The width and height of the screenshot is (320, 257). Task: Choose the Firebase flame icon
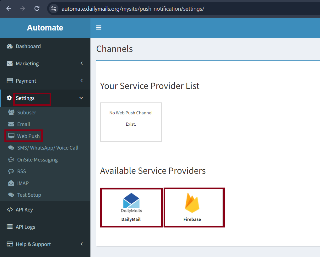tap(192, 203)
